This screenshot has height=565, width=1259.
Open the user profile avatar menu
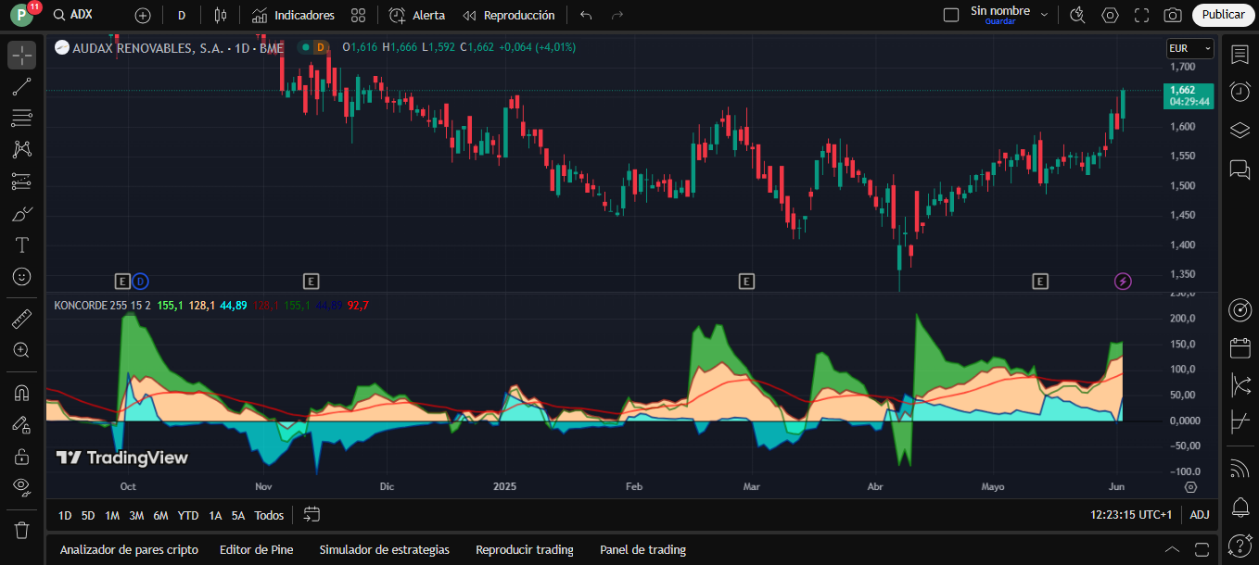coord(22,15)
